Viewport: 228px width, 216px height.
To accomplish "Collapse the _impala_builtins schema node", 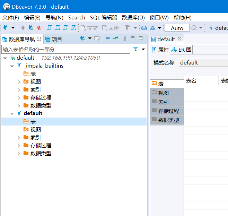I will click(12, 66).
